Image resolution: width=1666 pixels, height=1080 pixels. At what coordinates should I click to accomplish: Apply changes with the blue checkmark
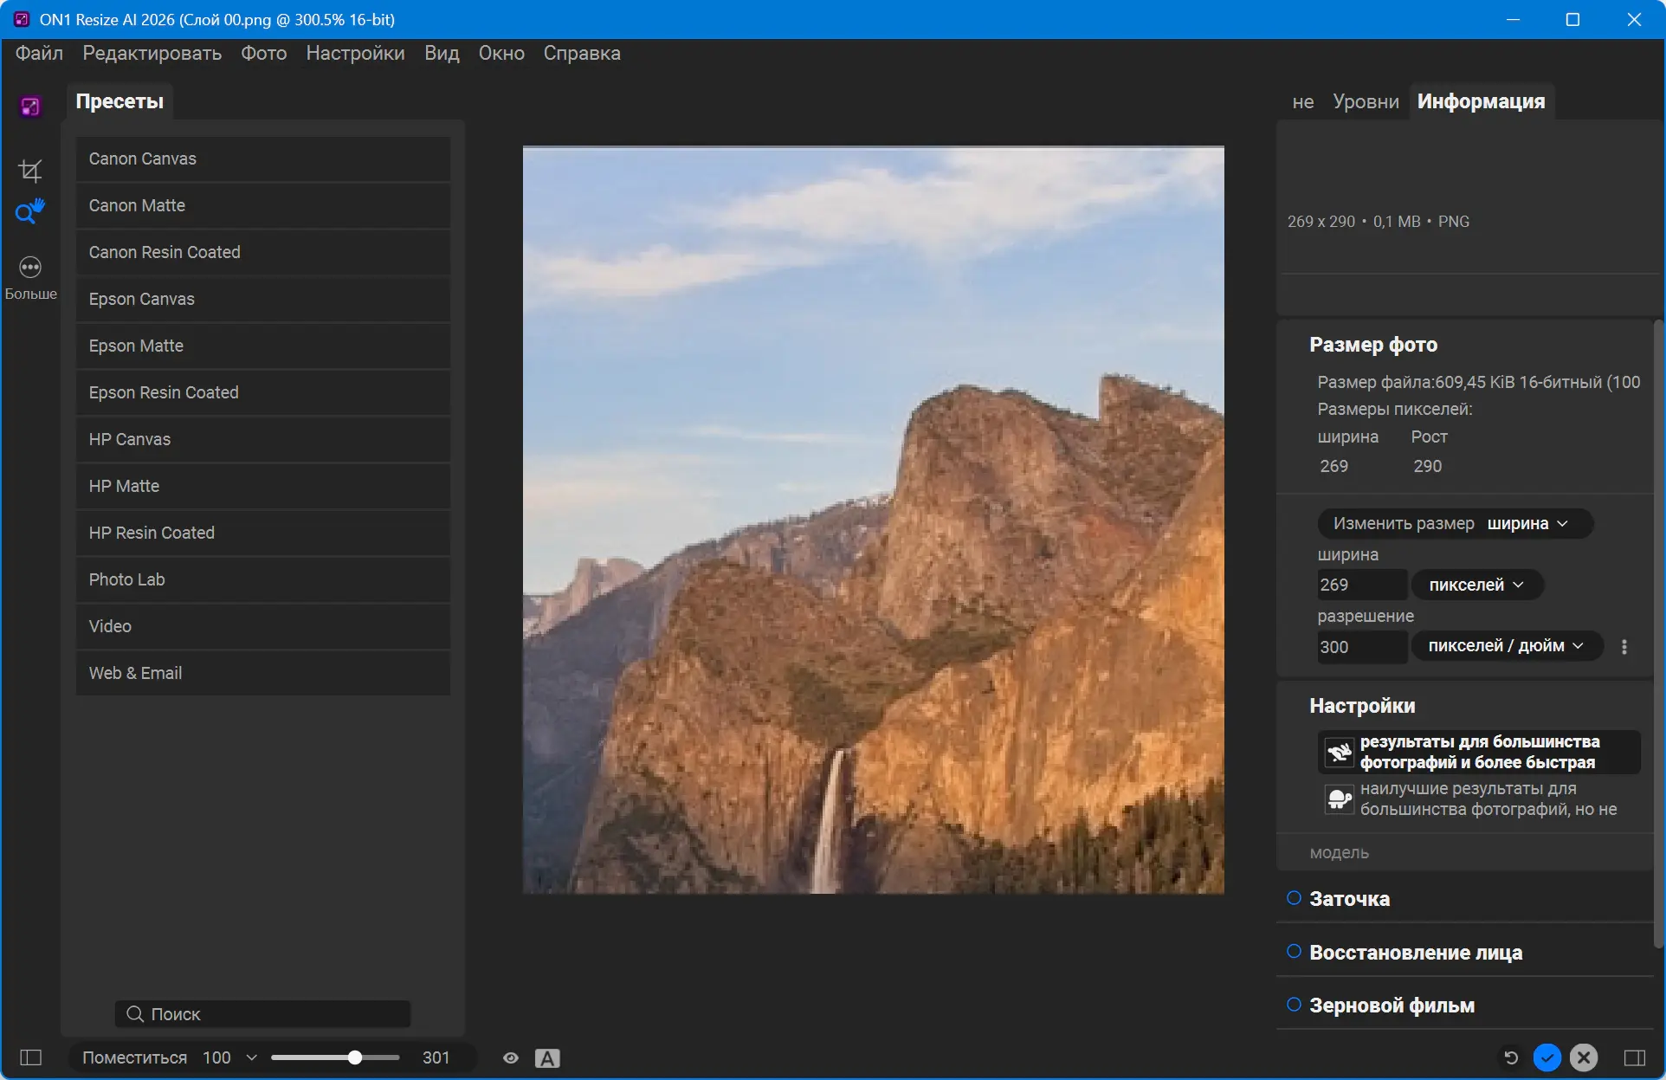click(1547, 1057)
